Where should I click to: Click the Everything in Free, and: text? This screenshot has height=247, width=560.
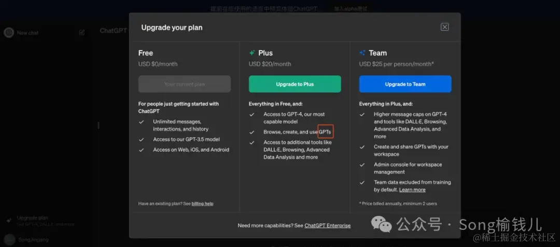[x=276, y=104]
